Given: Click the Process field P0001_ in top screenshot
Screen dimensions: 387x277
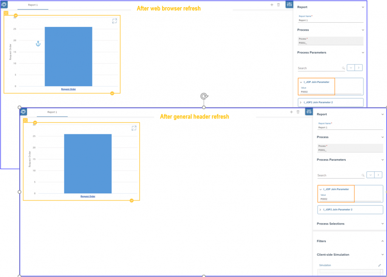Looking at the screenshot, I should (330, 41).
